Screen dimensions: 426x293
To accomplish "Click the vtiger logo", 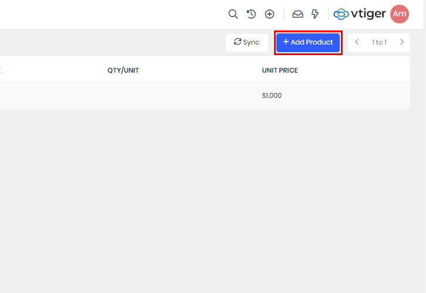I will (x=360, y=14).
